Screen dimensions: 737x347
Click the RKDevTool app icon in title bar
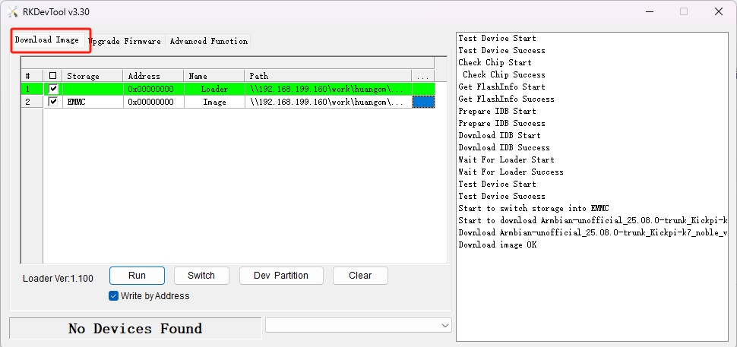point(13,11)
